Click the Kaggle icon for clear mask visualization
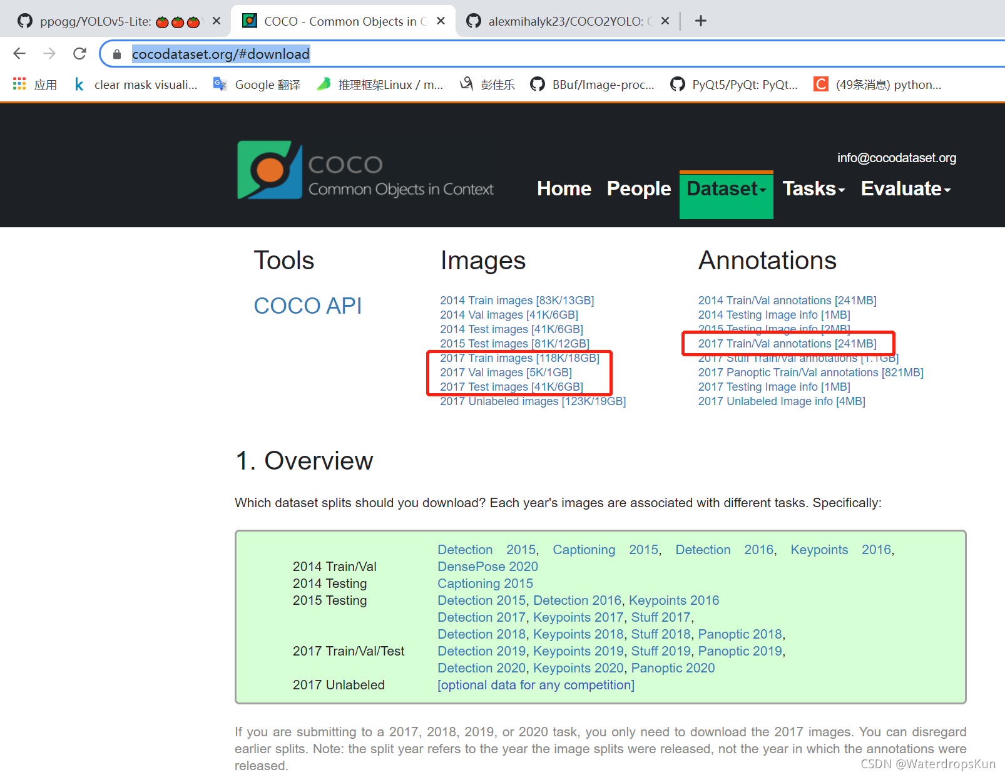 point(79,84)
